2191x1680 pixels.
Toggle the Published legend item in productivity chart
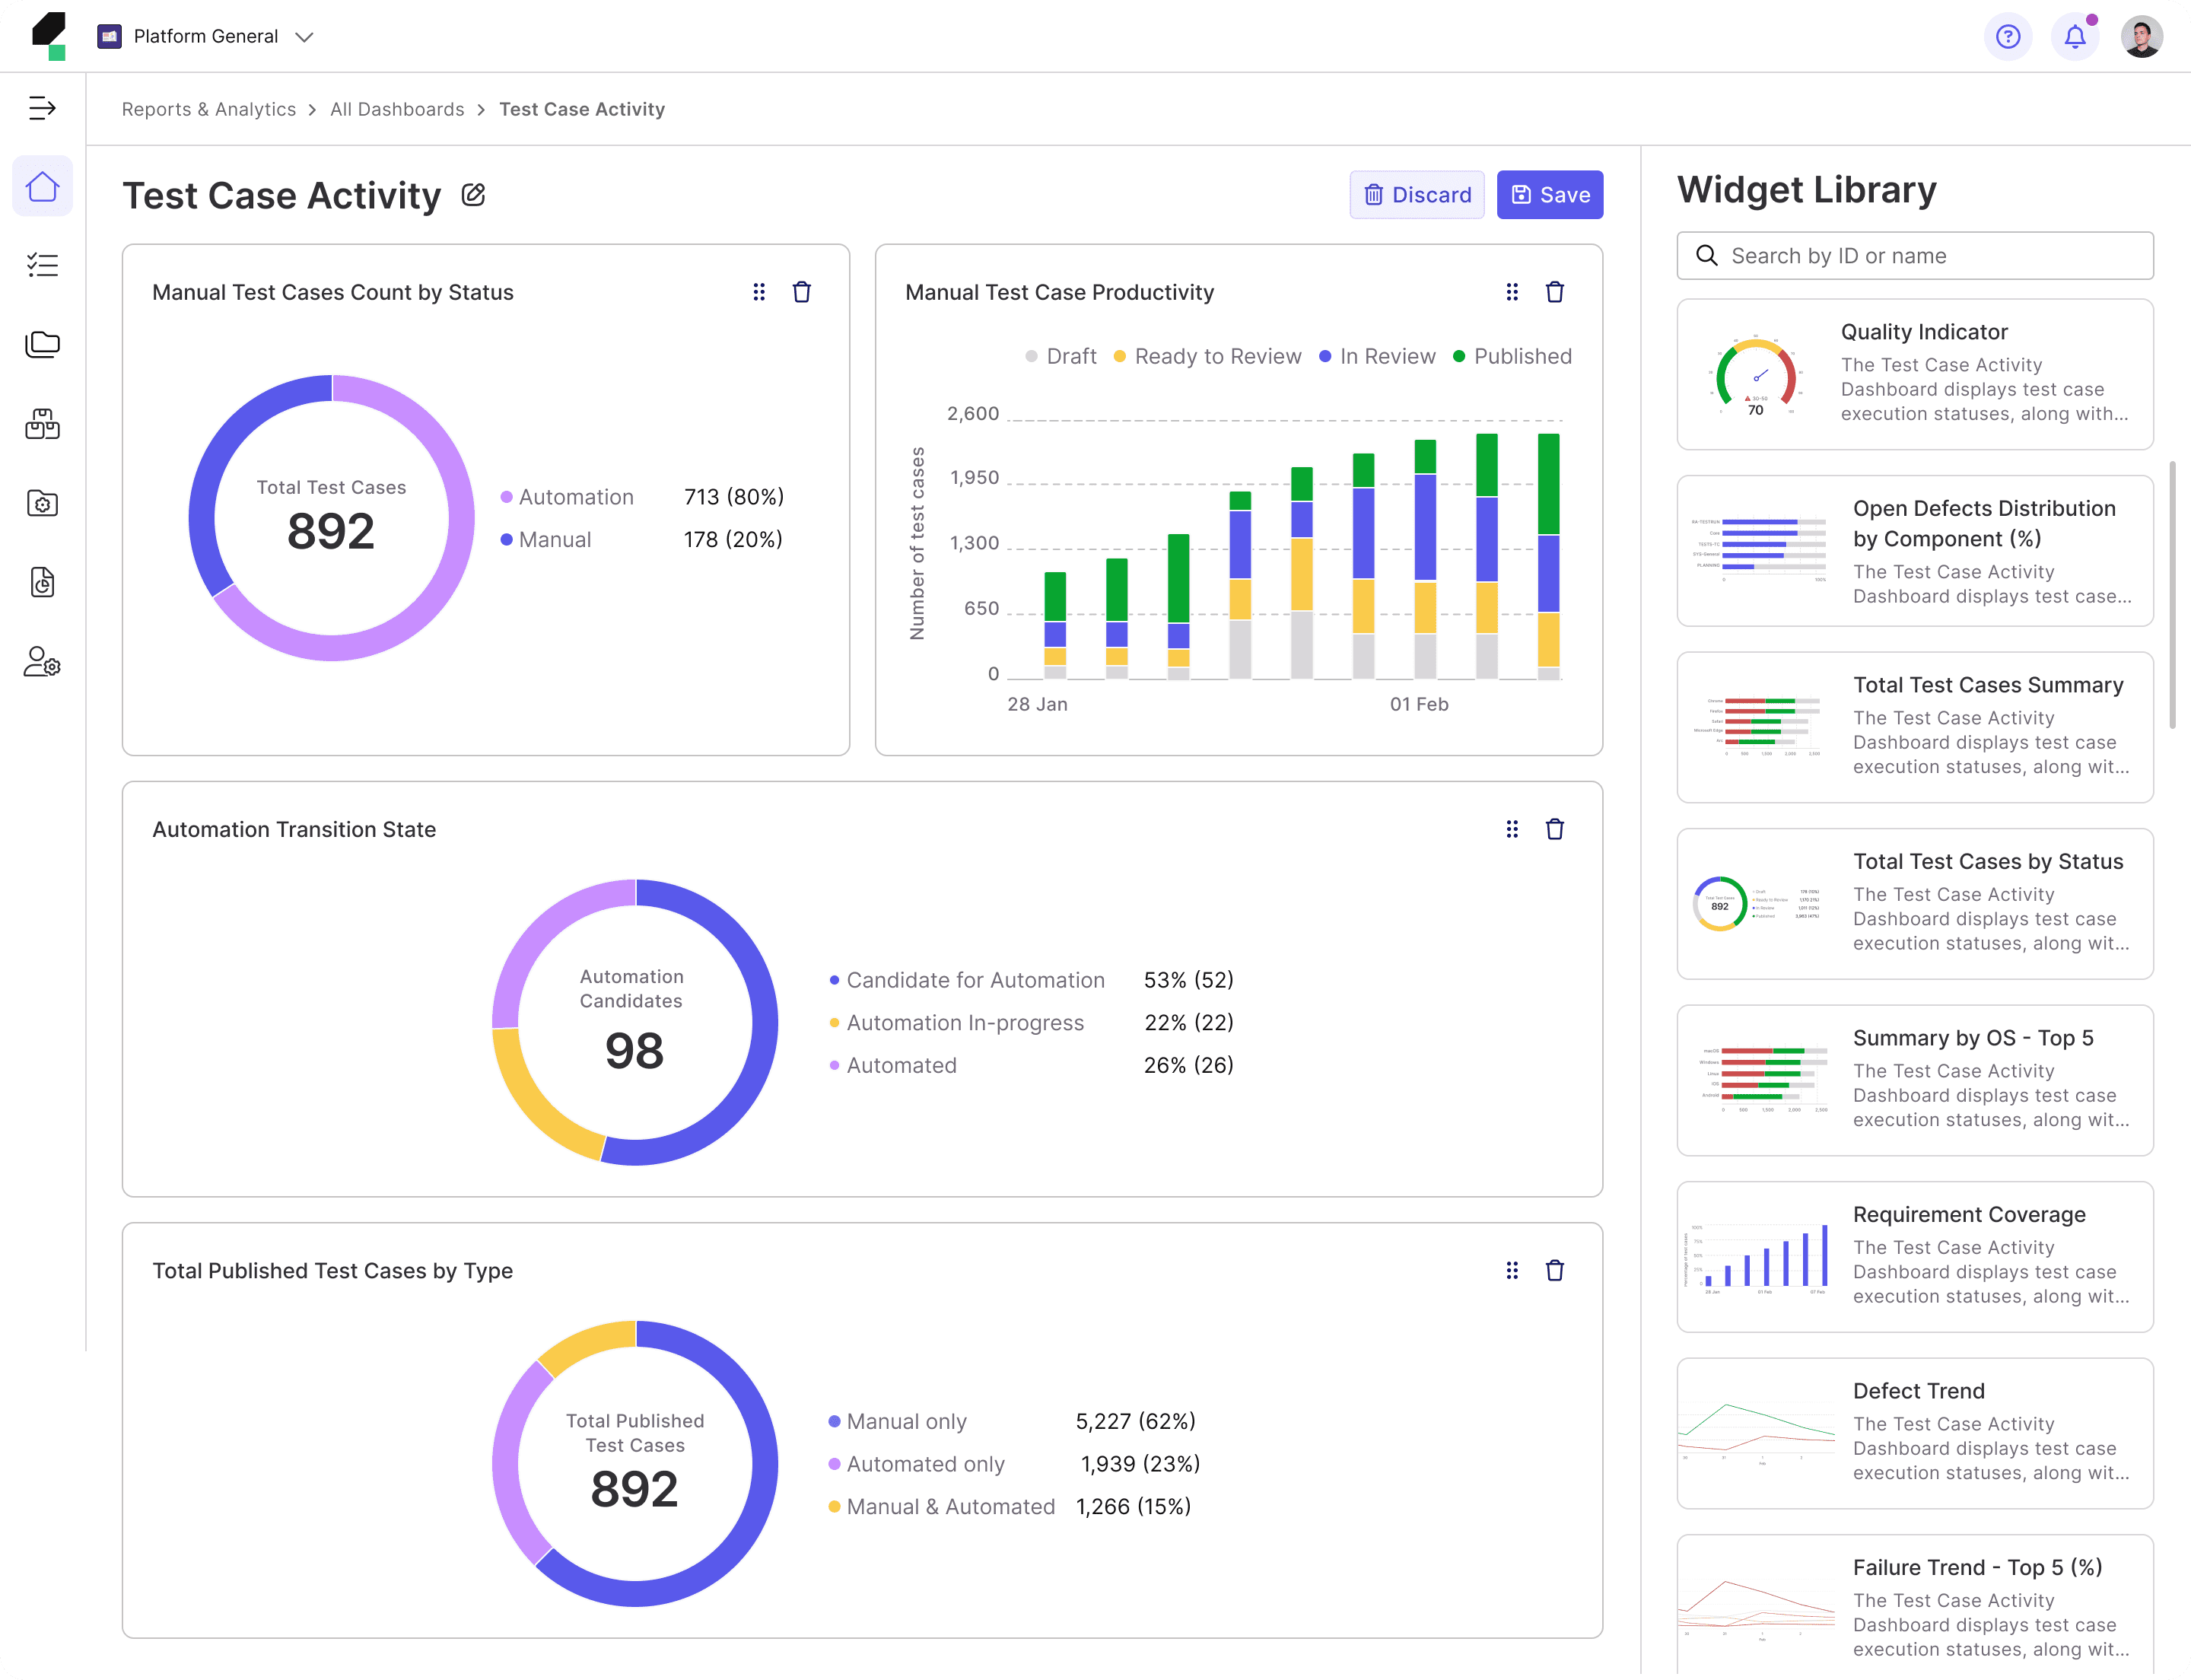1511,357
